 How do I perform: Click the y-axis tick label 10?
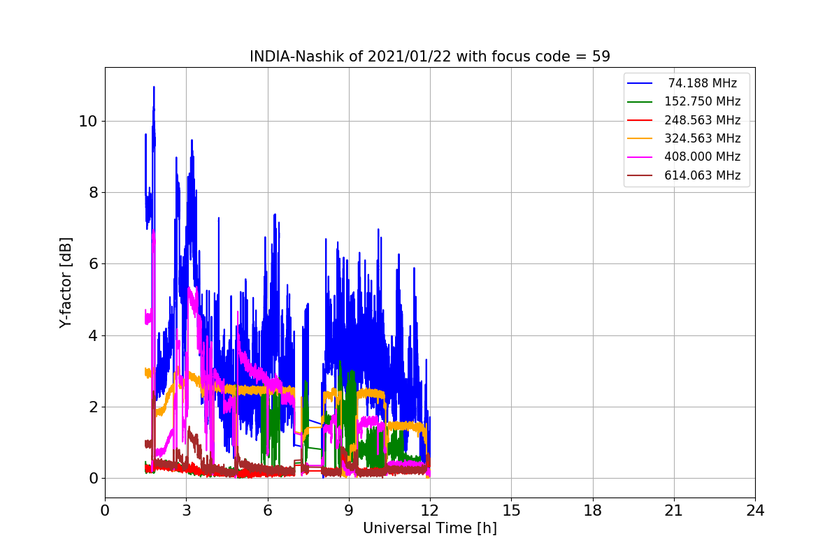(89, 121)
